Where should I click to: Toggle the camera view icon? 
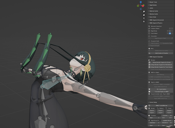[144, 18]
